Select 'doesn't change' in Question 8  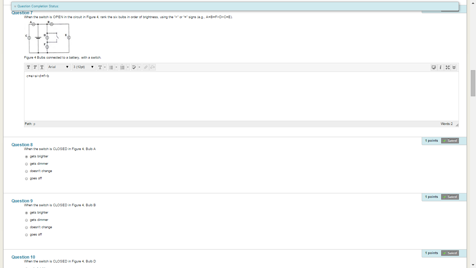tap(26, 171)
